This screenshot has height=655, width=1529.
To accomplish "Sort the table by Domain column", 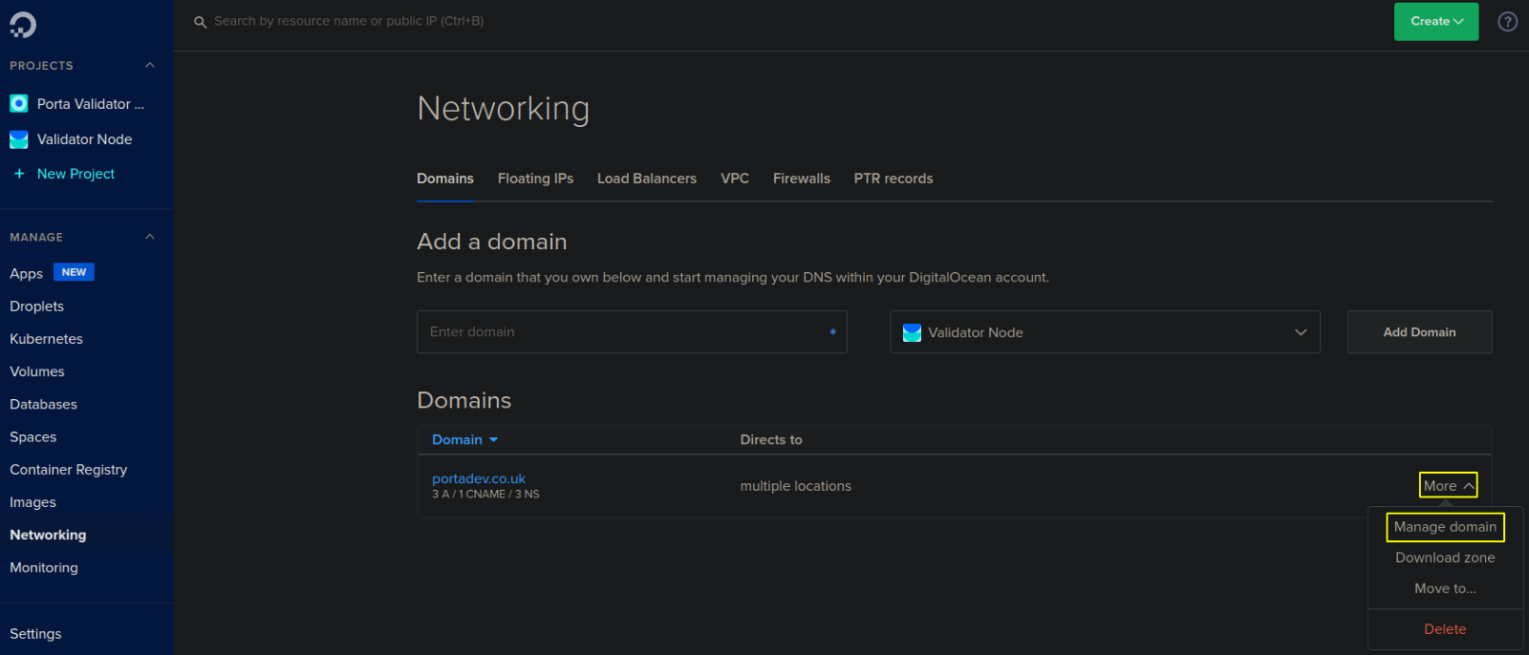I will pos(464,440).
